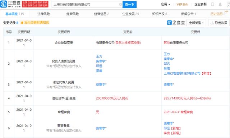Open 柴寒宇 link in 董事备案 before column
This screenshot has height=138, width=230.
click(101, 128)
